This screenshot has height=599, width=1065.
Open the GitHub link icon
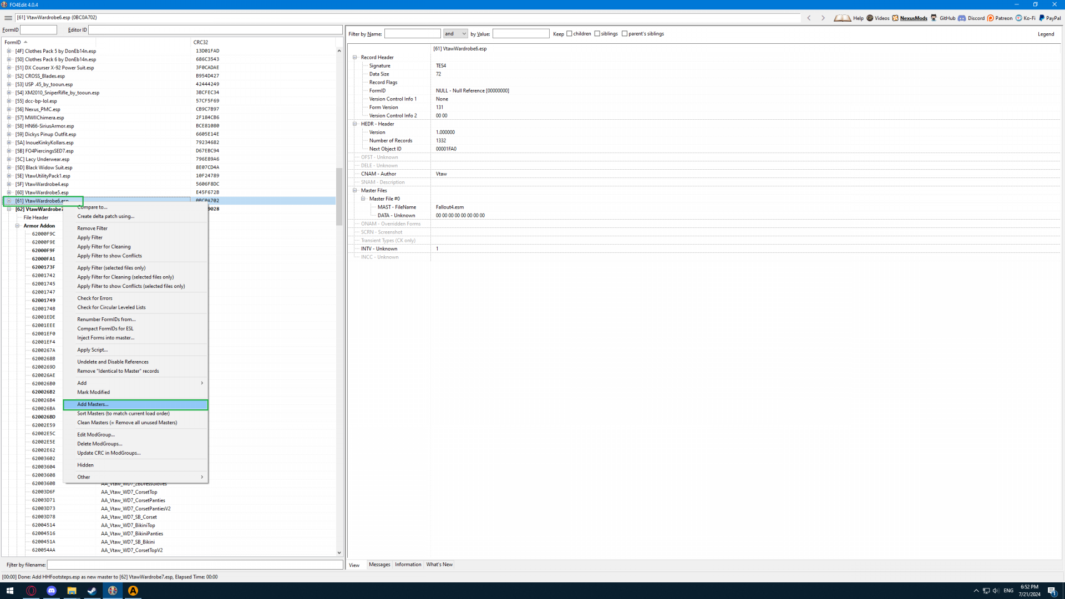(934, 18)
